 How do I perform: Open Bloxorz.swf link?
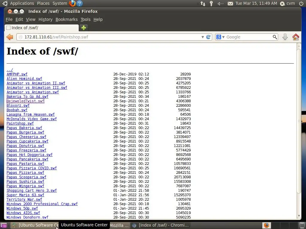click(18, 106)
